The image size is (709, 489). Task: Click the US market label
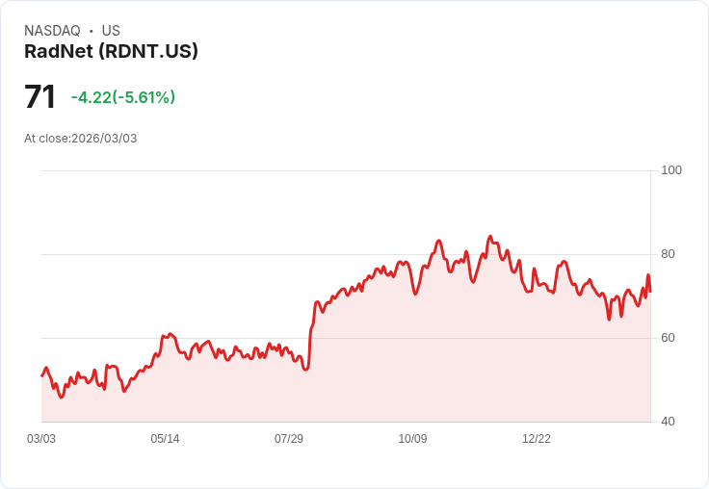click(x=111, y=31)
